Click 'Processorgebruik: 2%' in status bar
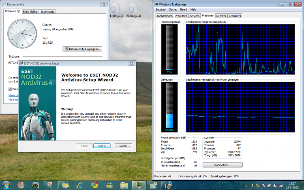This screenshot has height=190, width=304. [193, 176]
